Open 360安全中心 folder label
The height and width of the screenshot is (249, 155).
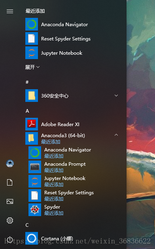click(x=55, y=96)
